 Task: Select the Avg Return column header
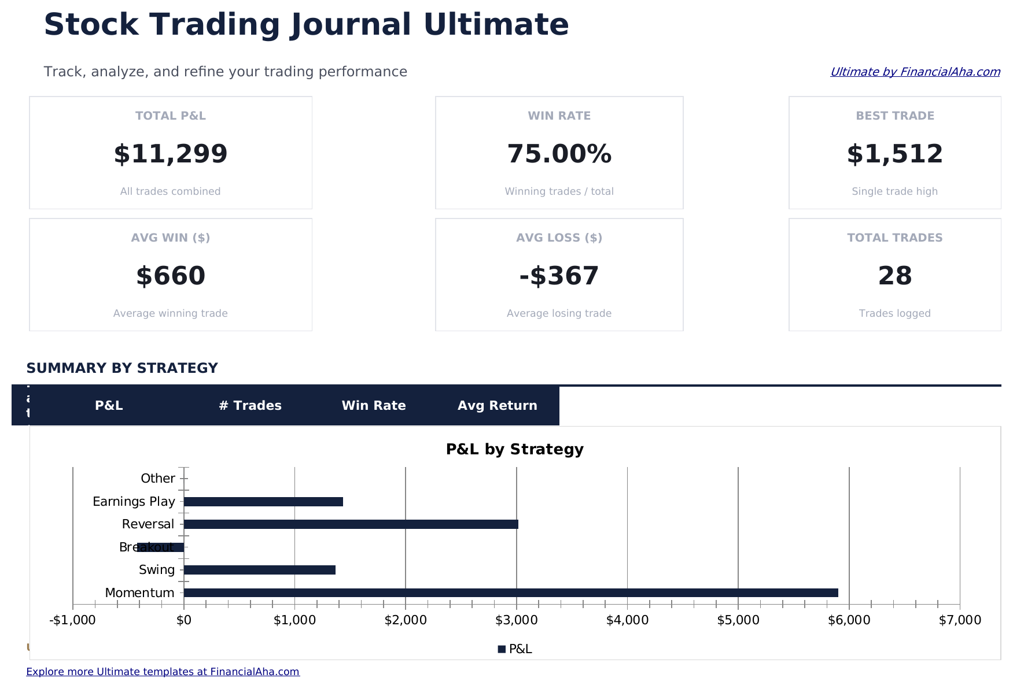coord(497,406)
